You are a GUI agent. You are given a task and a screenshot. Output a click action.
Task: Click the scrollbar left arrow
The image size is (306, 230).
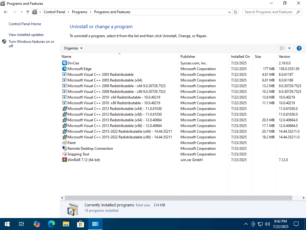pos(62,198)
